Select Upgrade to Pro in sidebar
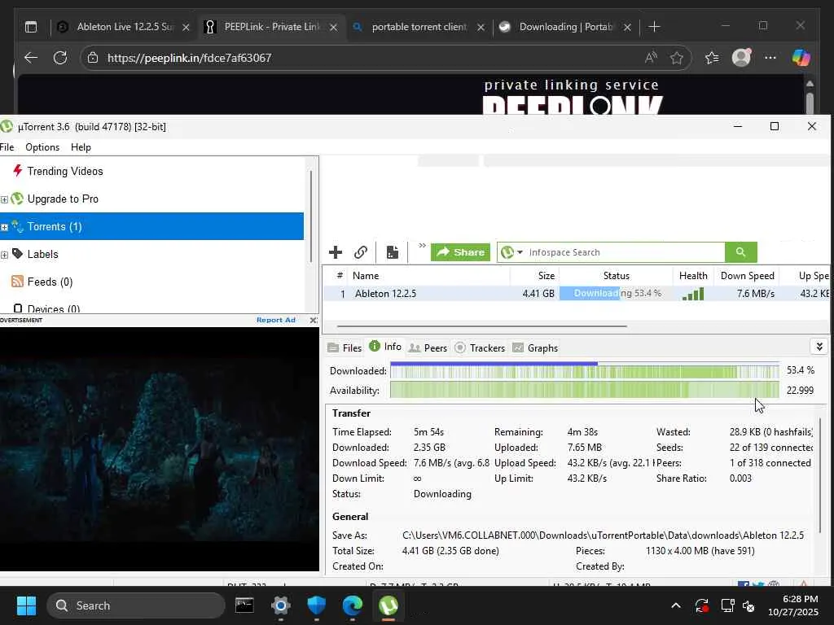The height and width of the screenshot is (625, 834). click(x=63, y=199)
